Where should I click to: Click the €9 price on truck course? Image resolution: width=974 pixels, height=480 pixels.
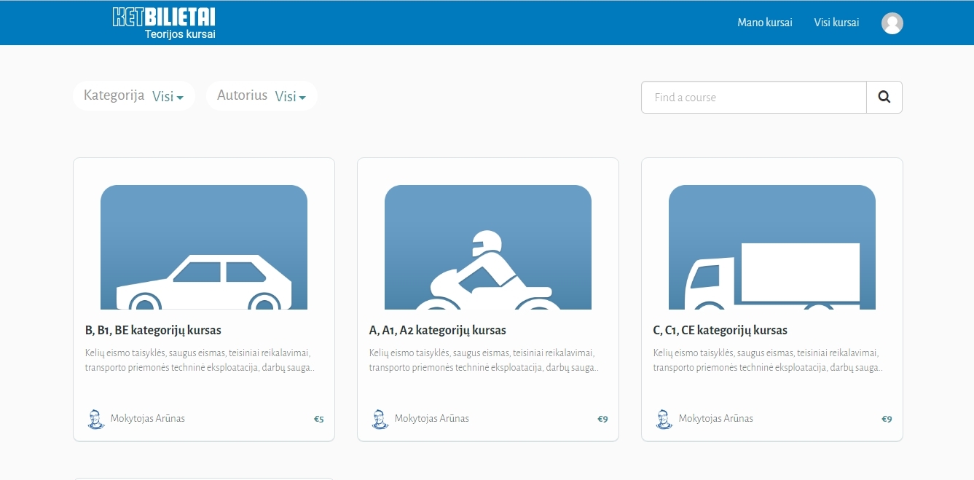tap(887, 419)
